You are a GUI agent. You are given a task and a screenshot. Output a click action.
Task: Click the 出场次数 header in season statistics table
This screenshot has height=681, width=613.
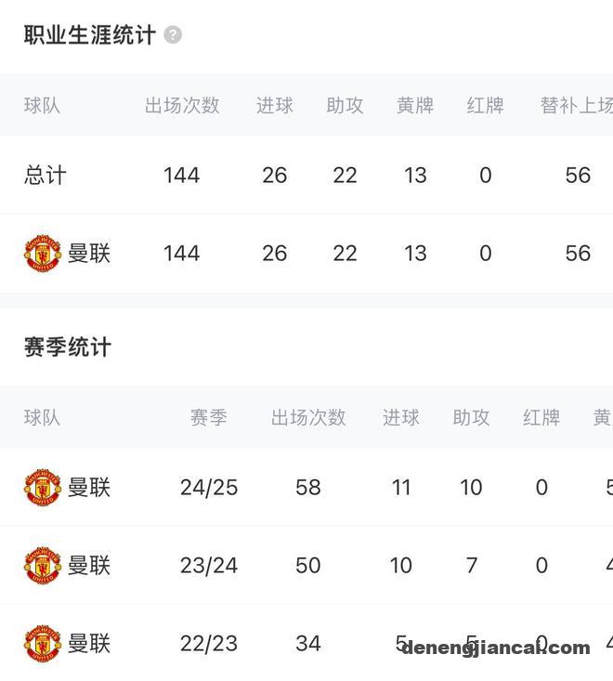pyautogui.click(x=308, y=417)
